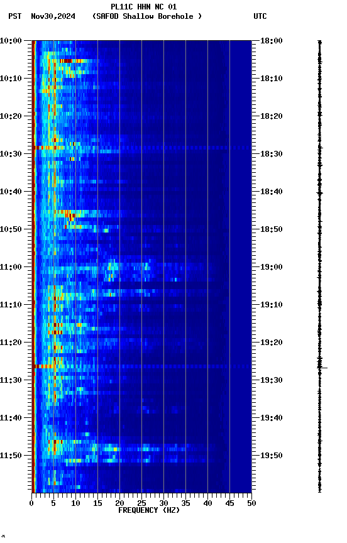Click the 25 Hz frequency tick label

pos(141,504)
